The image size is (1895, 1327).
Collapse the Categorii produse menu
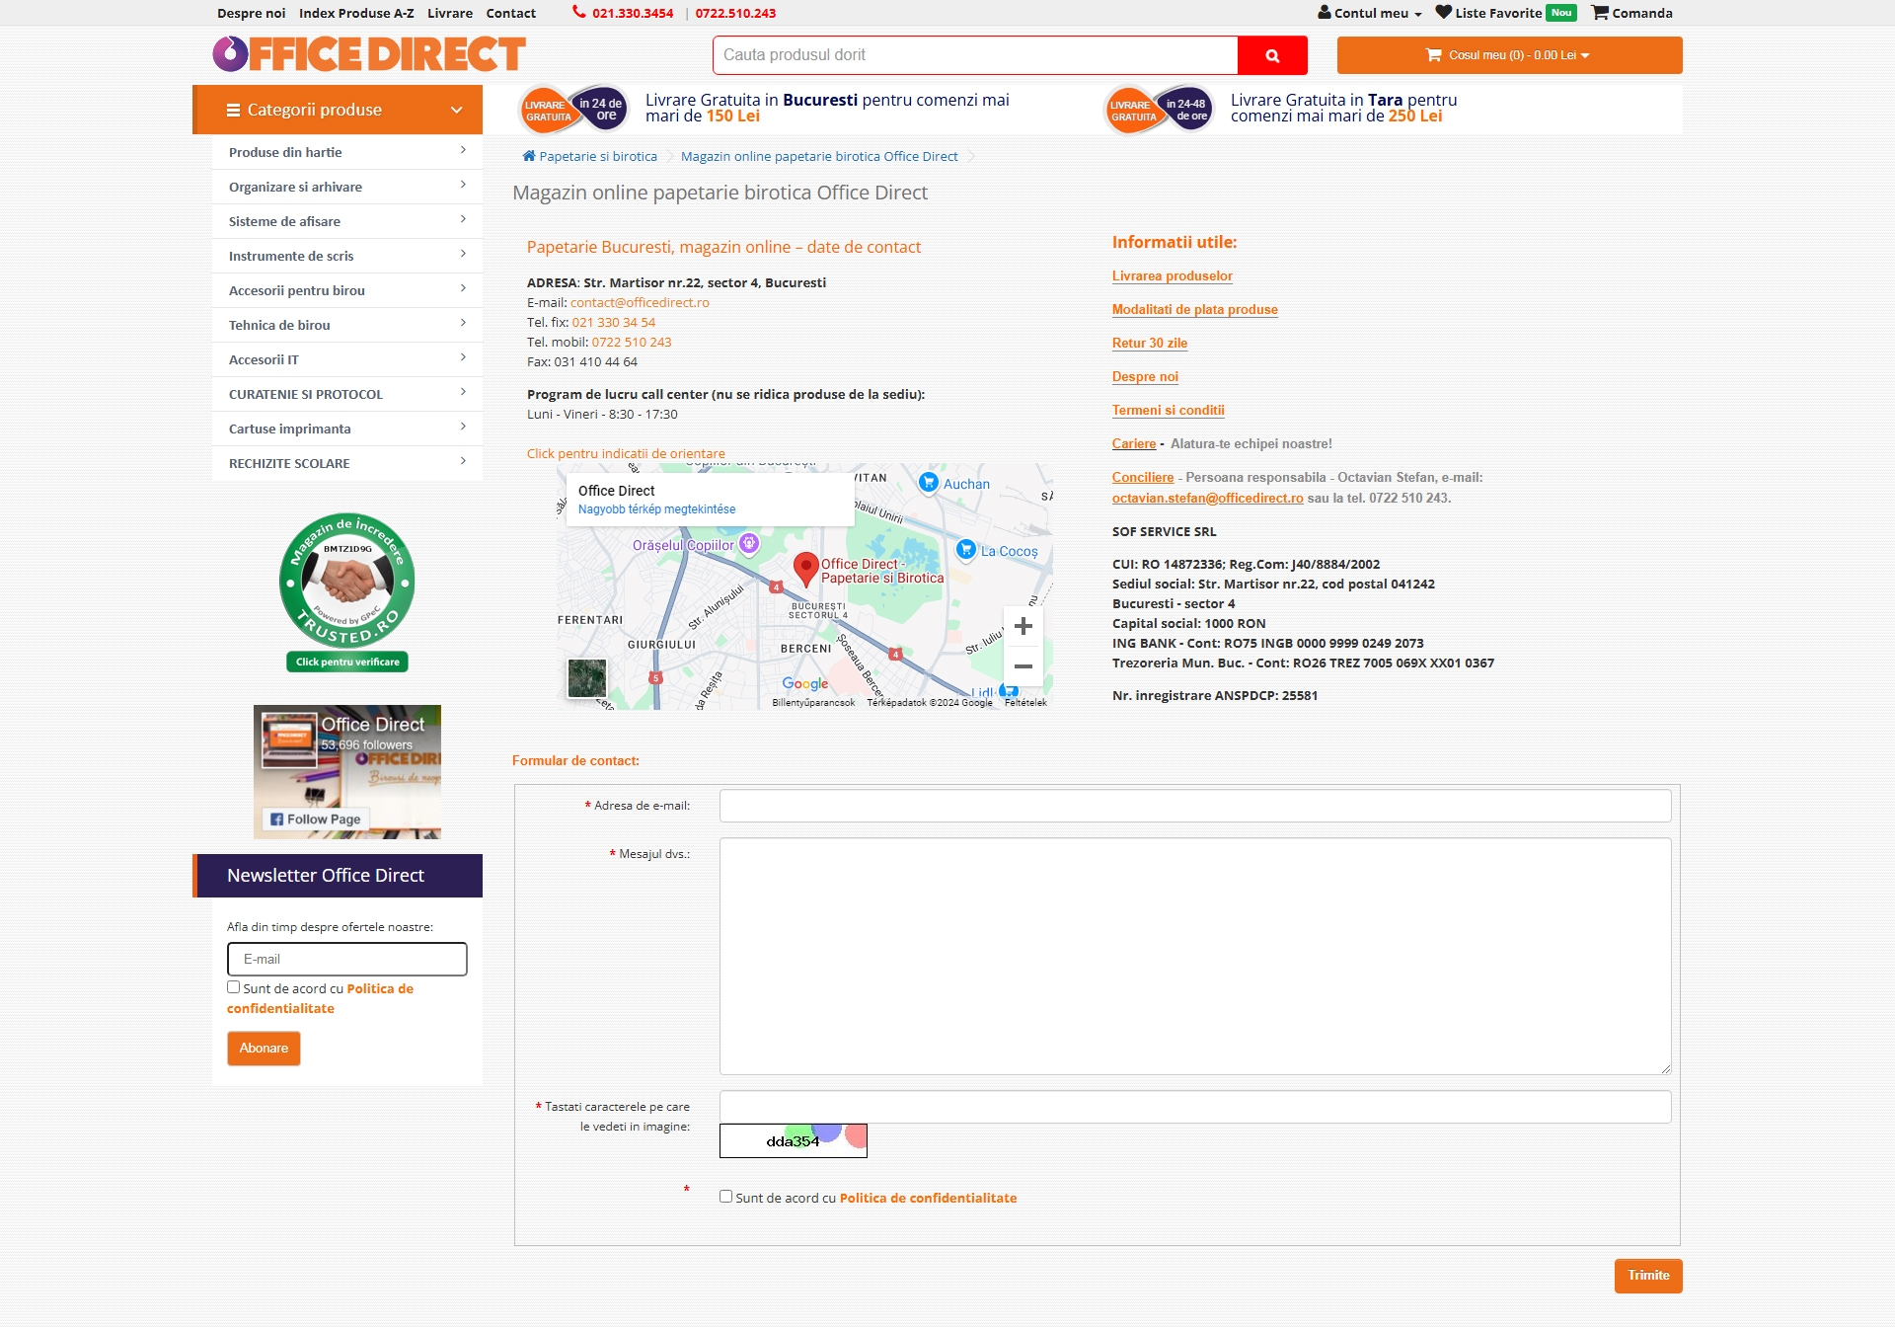click(x=456, y=110)
